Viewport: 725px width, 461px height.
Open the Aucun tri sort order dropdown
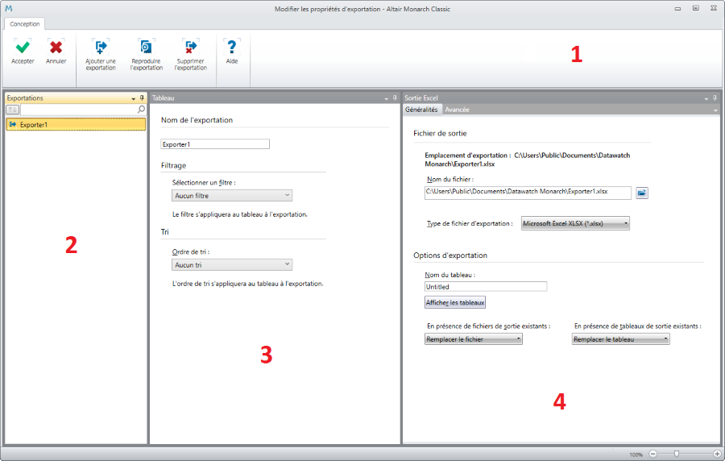tap(232, 265)
